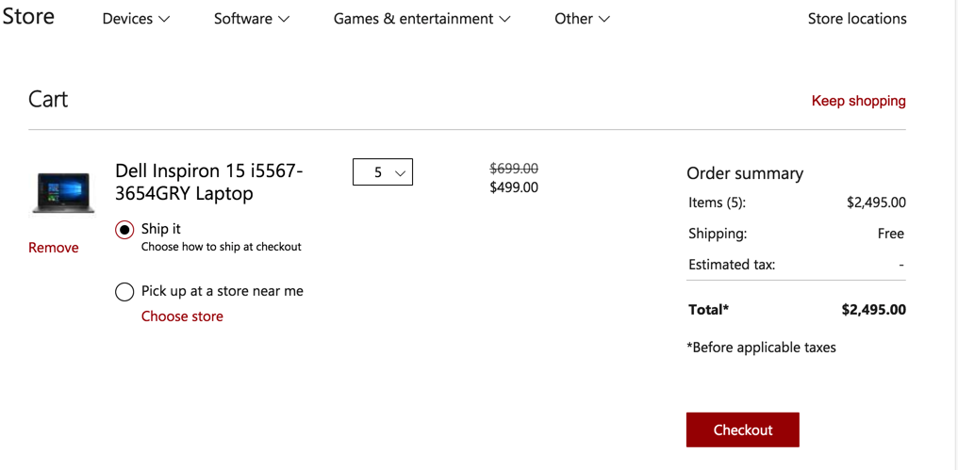This screenshot has width=958, height=470.
Task: Remove the Dell laptop from cart
Action: 54,248
